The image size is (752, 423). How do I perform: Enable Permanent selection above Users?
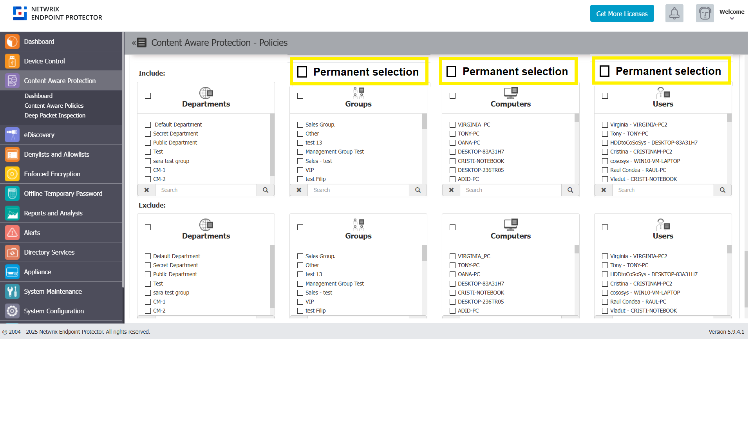[605, 71]
